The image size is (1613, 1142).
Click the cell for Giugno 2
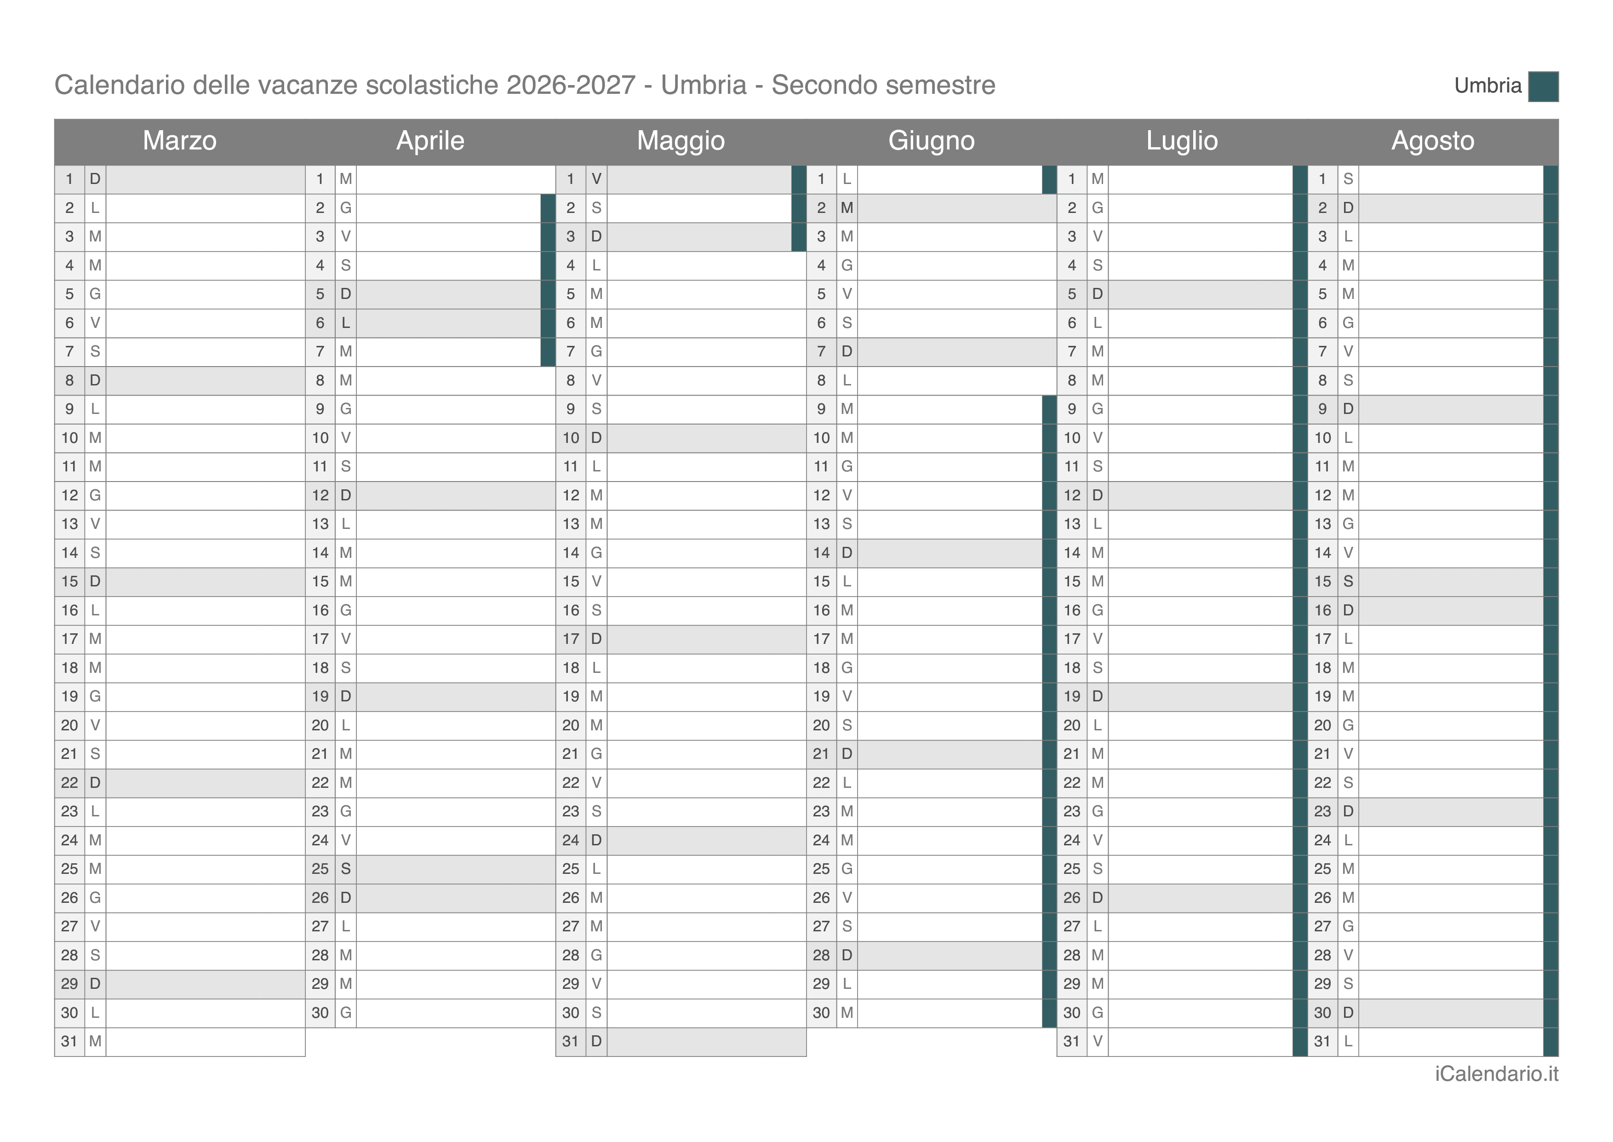pyautogui.click(x=957, y=208)
